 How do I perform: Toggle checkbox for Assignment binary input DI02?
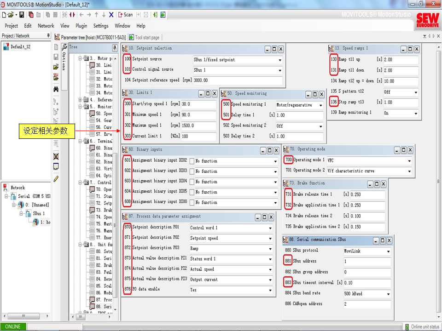(x=192, y=161)
